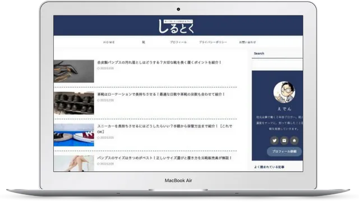Click the black high heels thumbnail
The image size is (359, 202).
coord(73,71)
